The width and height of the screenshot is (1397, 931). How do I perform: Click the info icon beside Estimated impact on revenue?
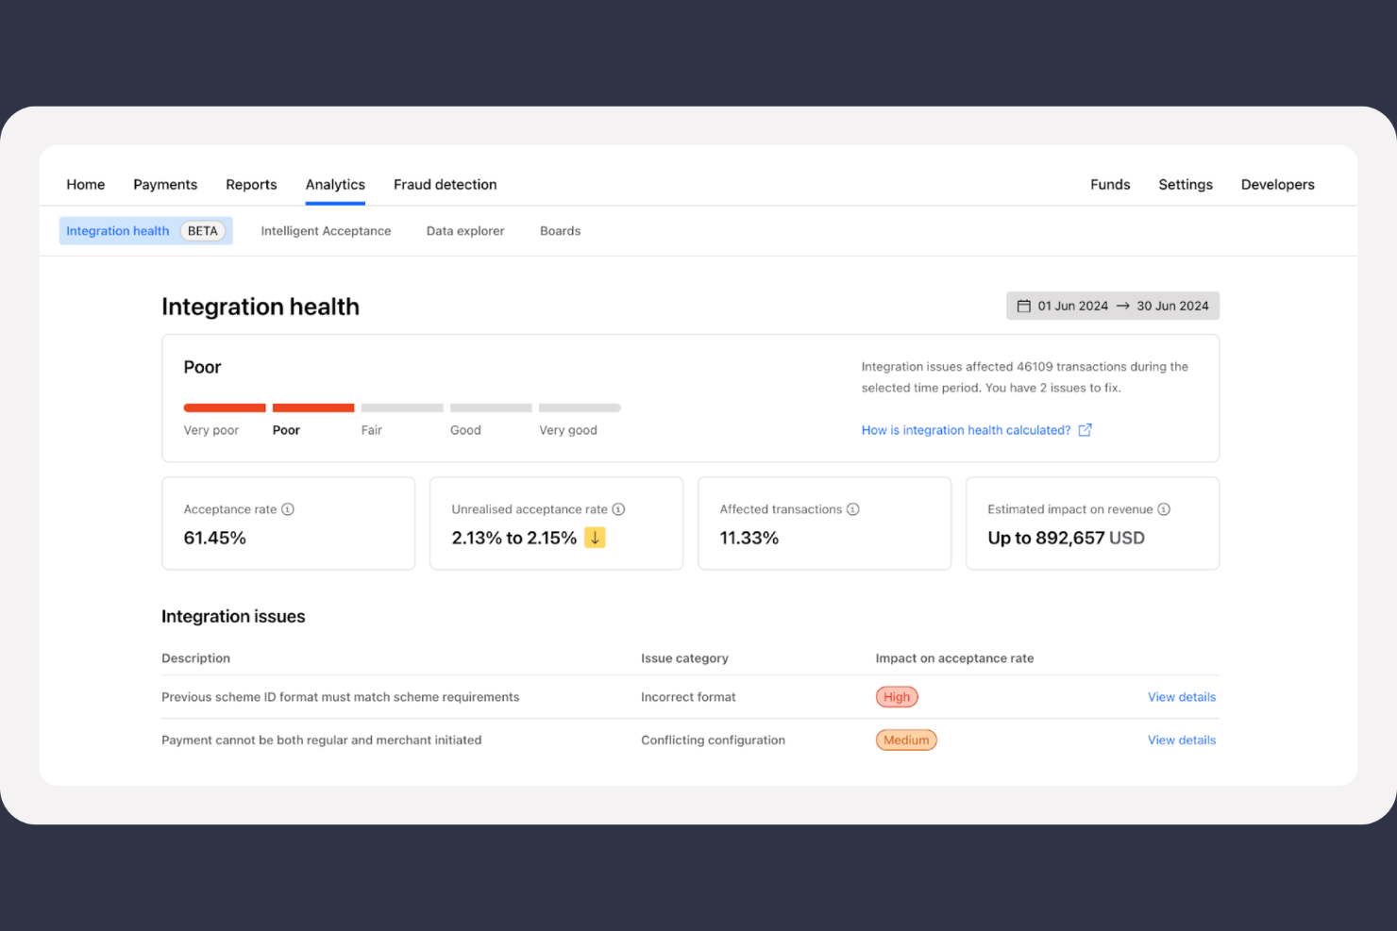(1166, 508)
